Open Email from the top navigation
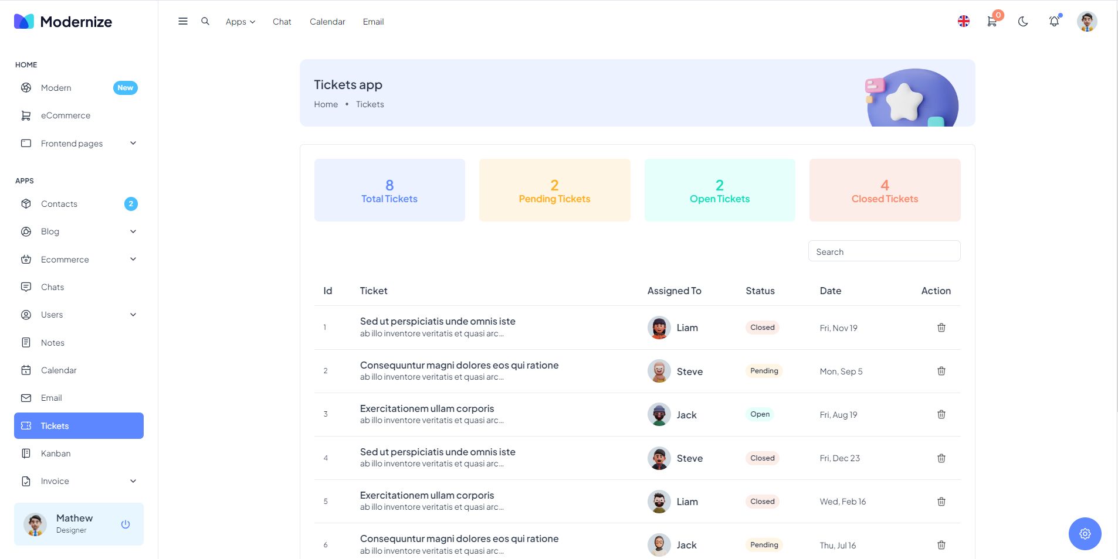The height and width of the screenshot is (559, 1118). (374, 22)
